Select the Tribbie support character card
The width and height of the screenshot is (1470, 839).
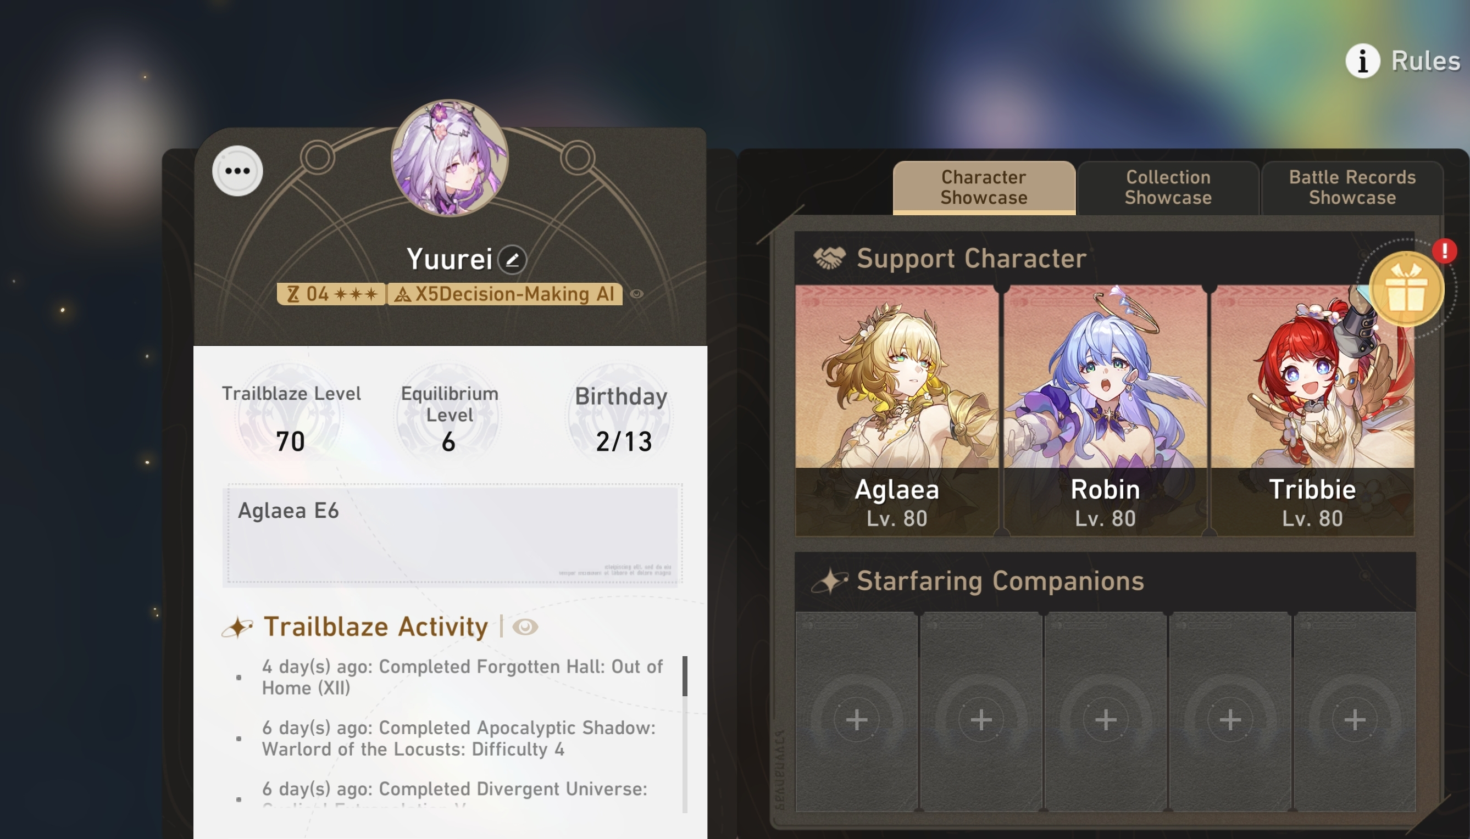point(1313,410)
